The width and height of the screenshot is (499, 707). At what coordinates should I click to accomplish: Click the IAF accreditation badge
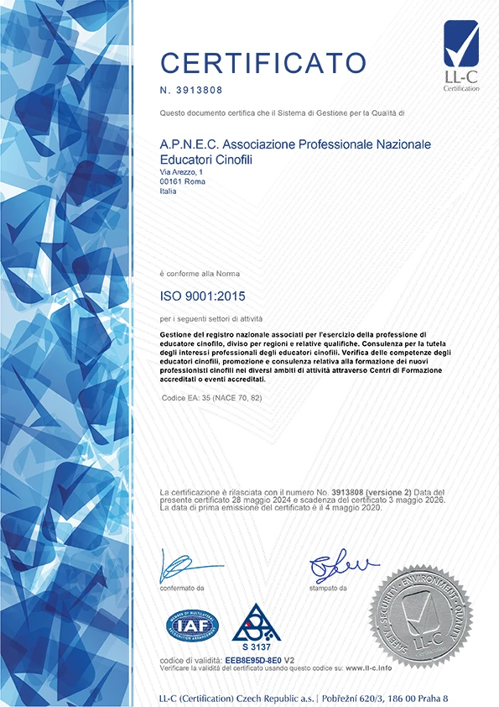click(x=192, y=626)
